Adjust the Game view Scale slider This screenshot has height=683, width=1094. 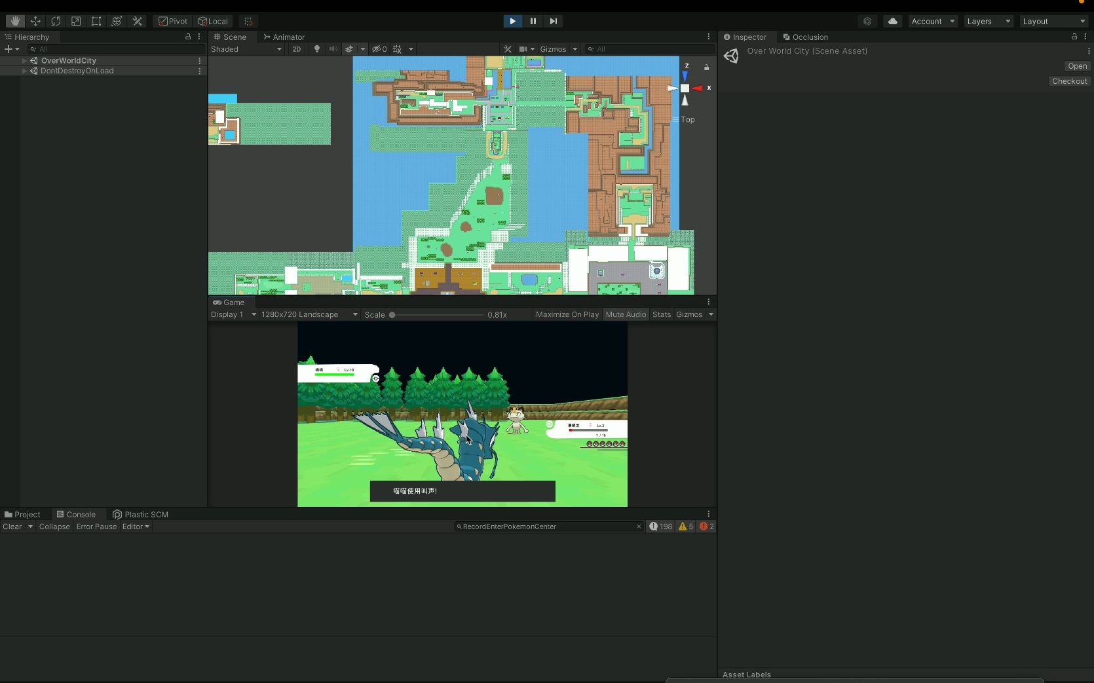(437, 315)
